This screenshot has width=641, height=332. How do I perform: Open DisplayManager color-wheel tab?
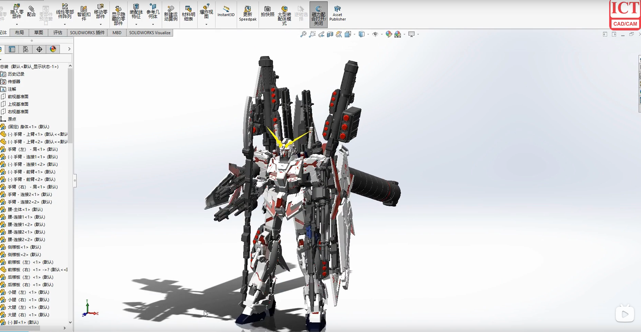[53, 49]
